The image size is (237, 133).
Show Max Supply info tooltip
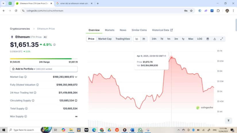click(x=26, y=116)
